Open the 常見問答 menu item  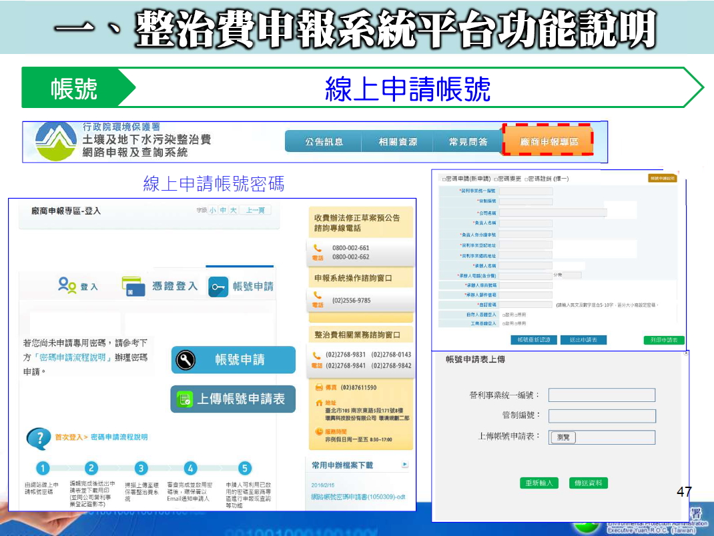(x=468, y=142)
